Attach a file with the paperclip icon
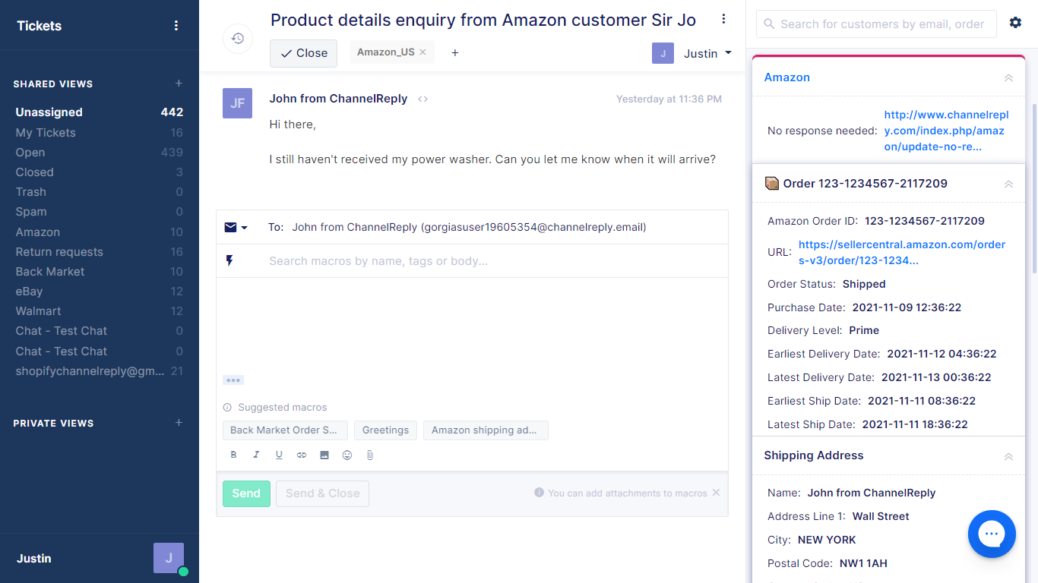The image size is (1038, 583). 370,455
